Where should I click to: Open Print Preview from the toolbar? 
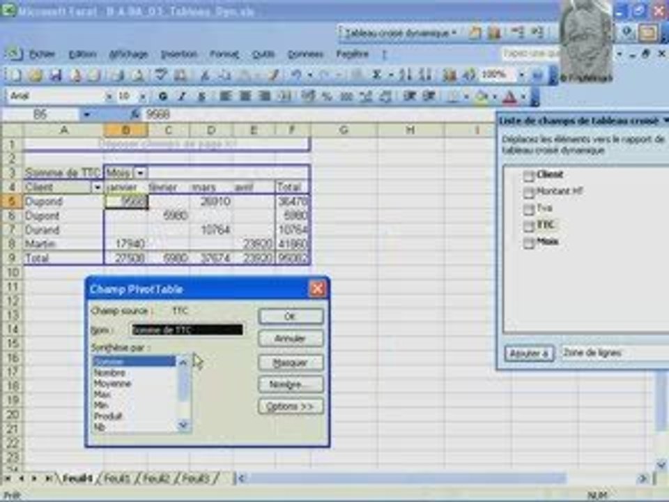click(x=138, y=75)
